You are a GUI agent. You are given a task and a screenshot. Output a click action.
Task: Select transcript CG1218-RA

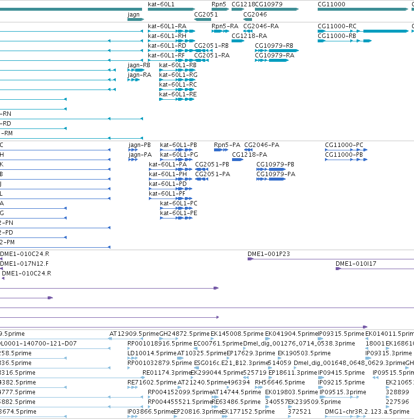click(238, 41)
